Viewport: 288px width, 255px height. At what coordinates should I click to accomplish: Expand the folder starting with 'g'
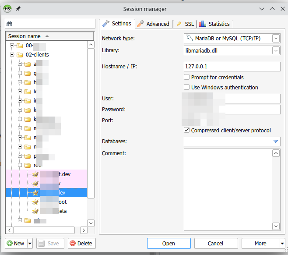coord(20,73)
